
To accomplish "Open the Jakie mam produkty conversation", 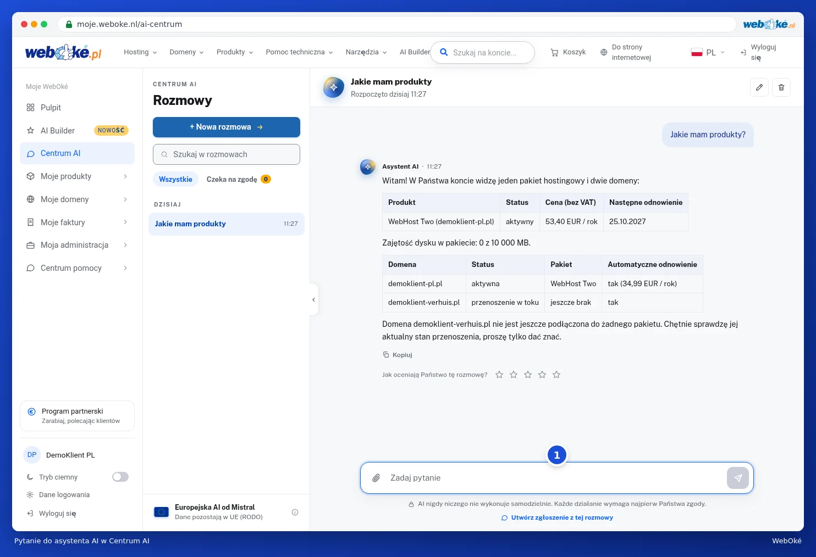I will coord(227,224).
